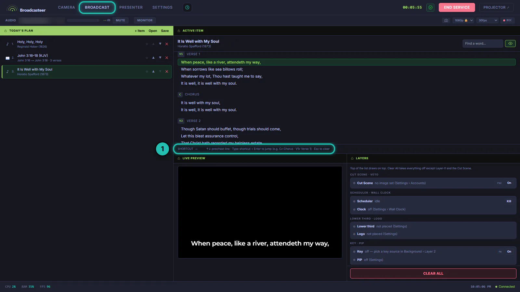Focus the Find a word search field
This screenshot has height=292, width=520.
point(483,43)
